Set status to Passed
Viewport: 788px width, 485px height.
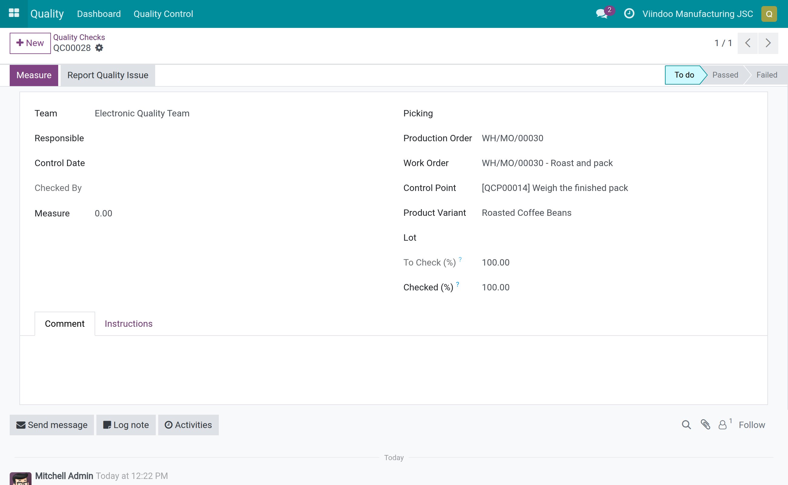(x=725, y=75)
